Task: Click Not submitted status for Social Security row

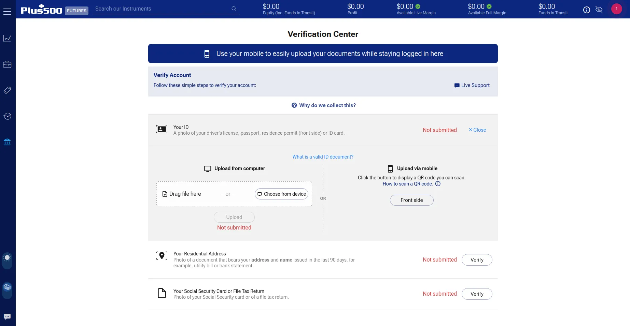Action: 439,294
